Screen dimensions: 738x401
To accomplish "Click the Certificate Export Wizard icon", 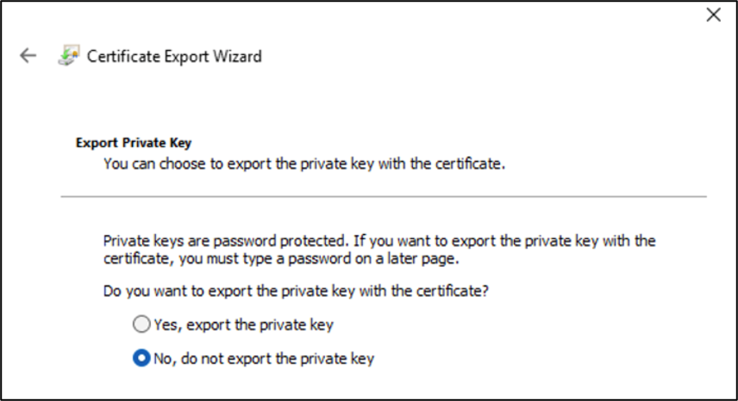I will point(69,55).
